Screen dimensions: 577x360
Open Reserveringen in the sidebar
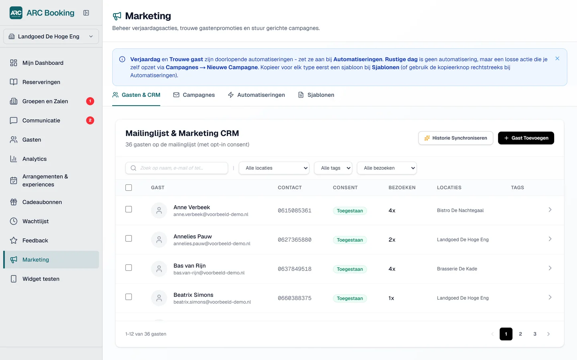51,82
